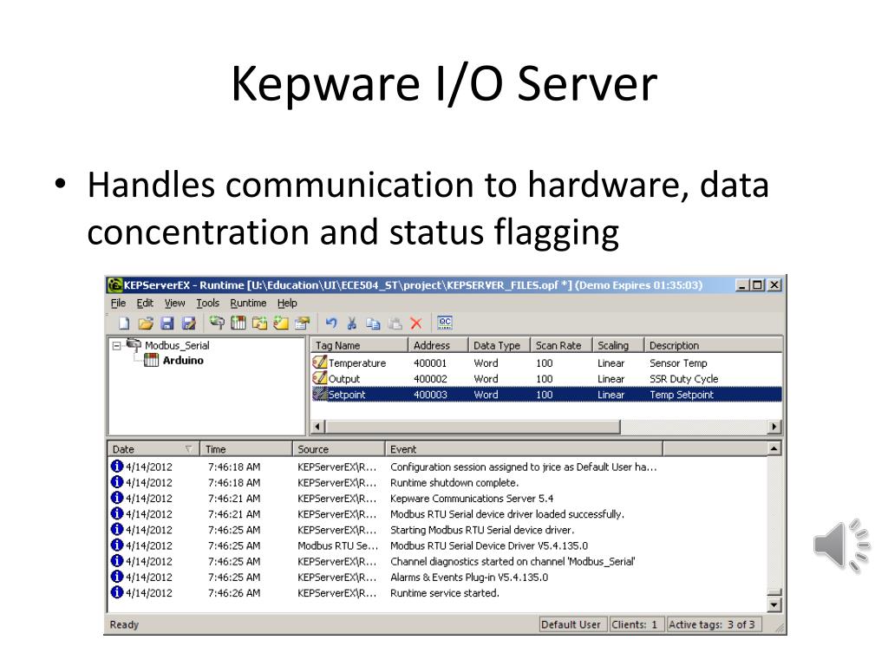Image resolution: width=888 pixels, height=666 pixels.
Task: Click the Scan Rate column header
Action: 561,345
